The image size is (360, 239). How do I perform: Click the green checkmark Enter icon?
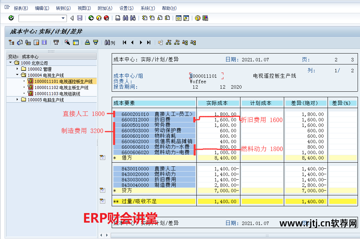(11, 18)
